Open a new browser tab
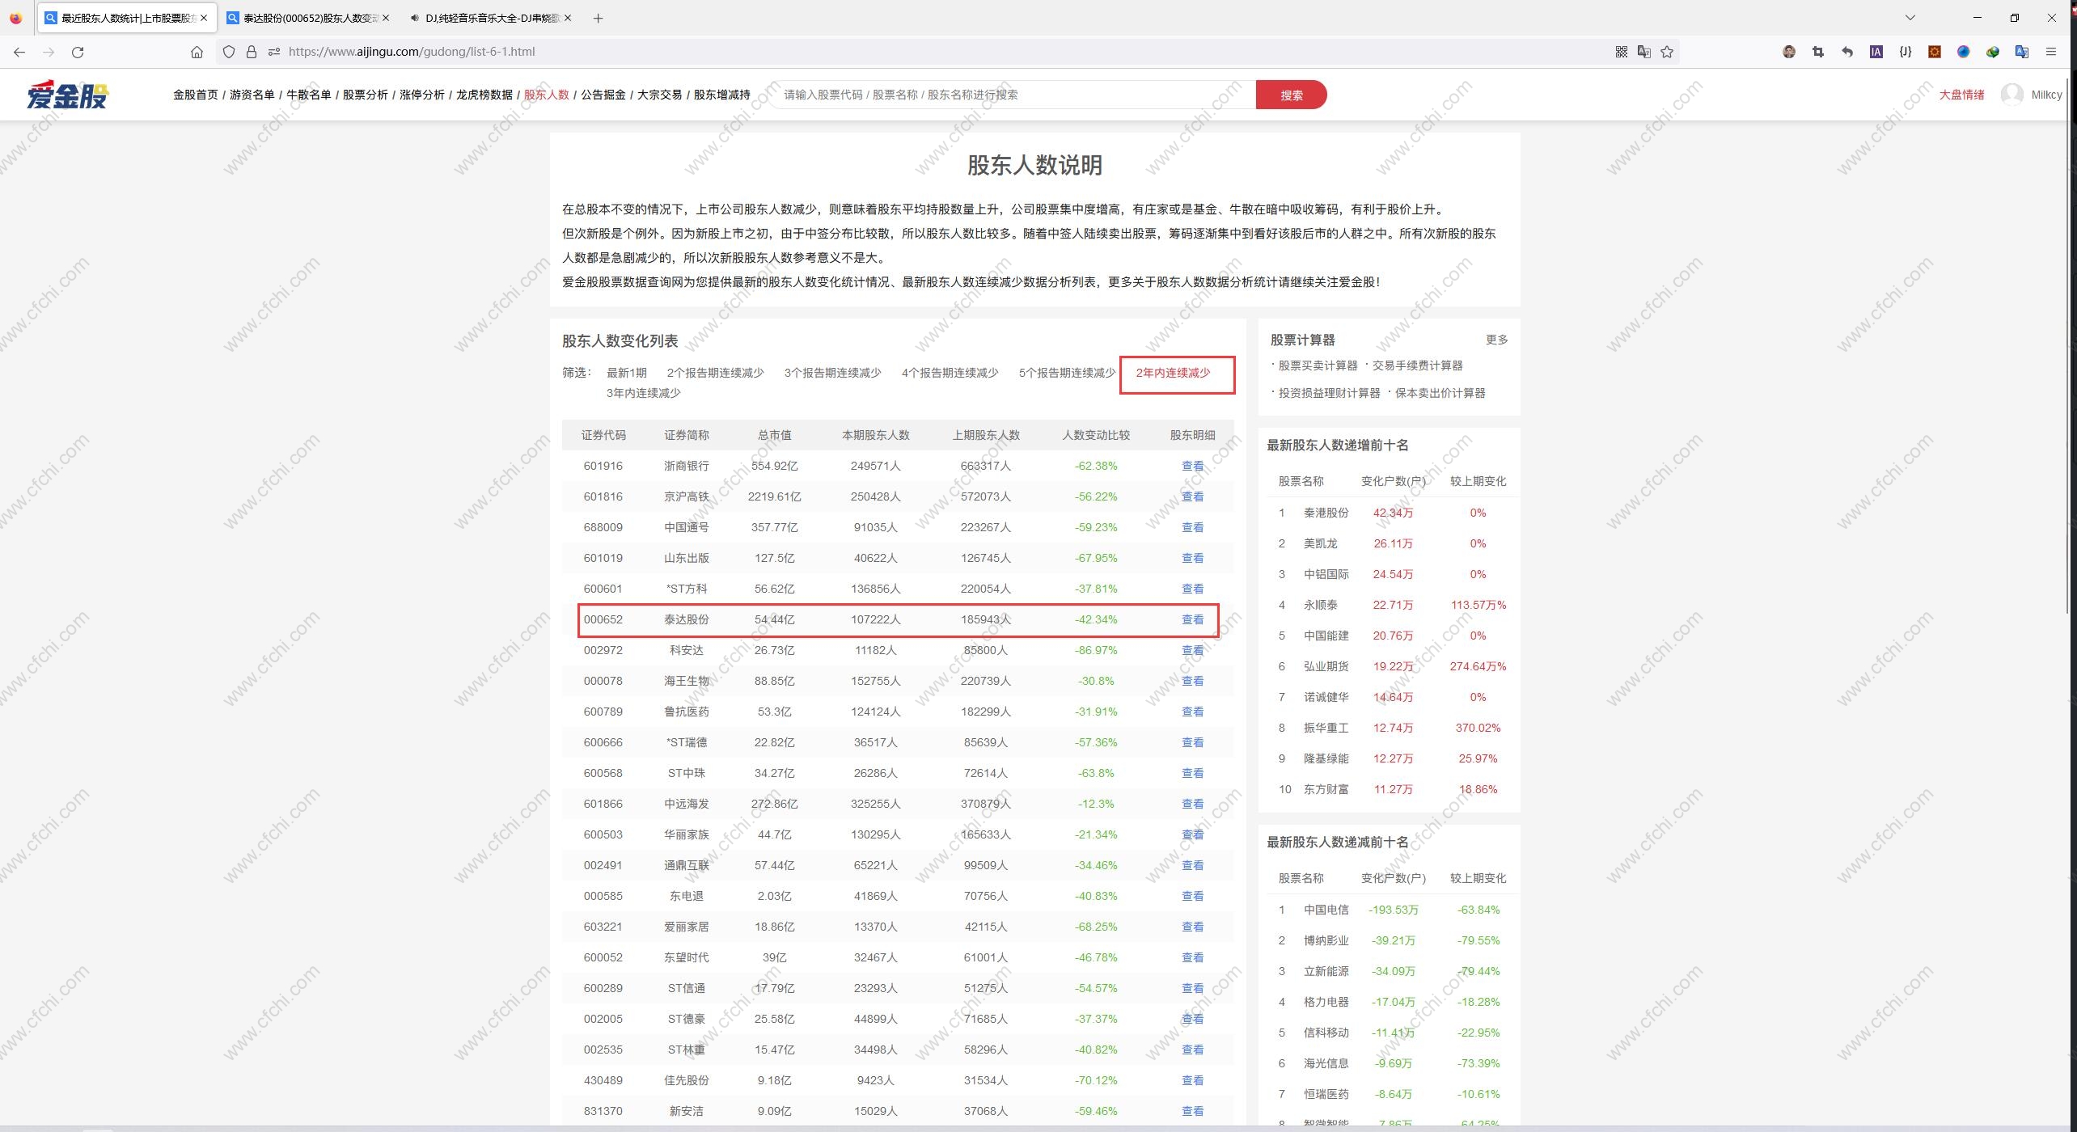Viewport: 2077px width, 1132px height. tap(598, 18)
